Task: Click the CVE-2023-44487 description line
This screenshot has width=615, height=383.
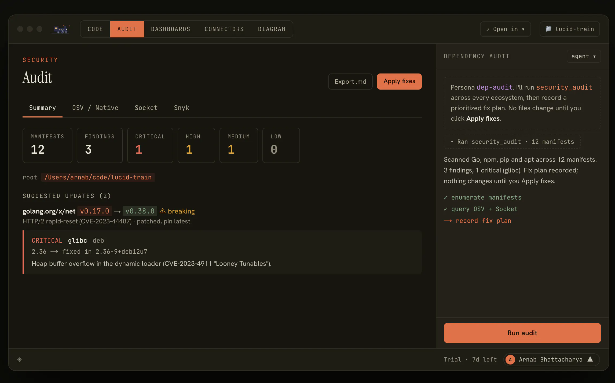Action: coord(107,221)
